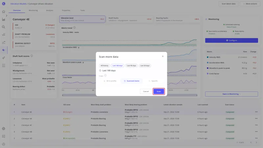Click the chart time range scrollbar
This screenshot has height=148, width=263.
[x=130, y=95]
